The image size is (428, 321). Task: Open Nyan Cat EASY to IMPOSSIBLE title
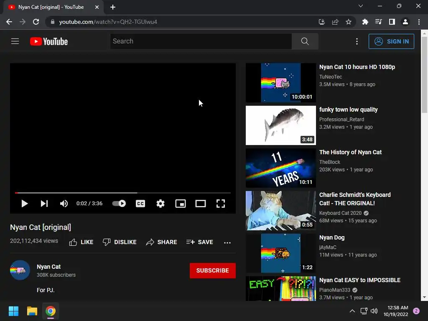pyautogui.click(x=360, y=280)
